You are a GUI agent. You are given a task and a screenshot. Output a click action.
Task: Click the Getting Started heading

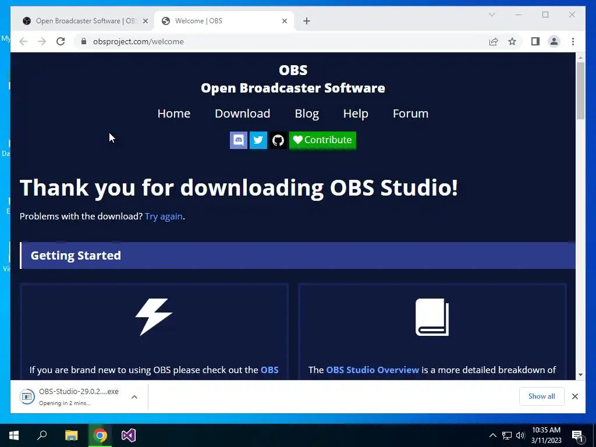click(76, 256)
